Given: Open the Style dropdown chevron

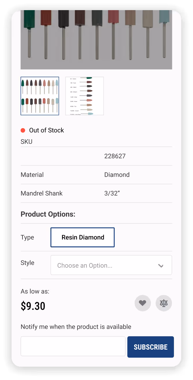Looking at the screenshot, I should point(161,265).
